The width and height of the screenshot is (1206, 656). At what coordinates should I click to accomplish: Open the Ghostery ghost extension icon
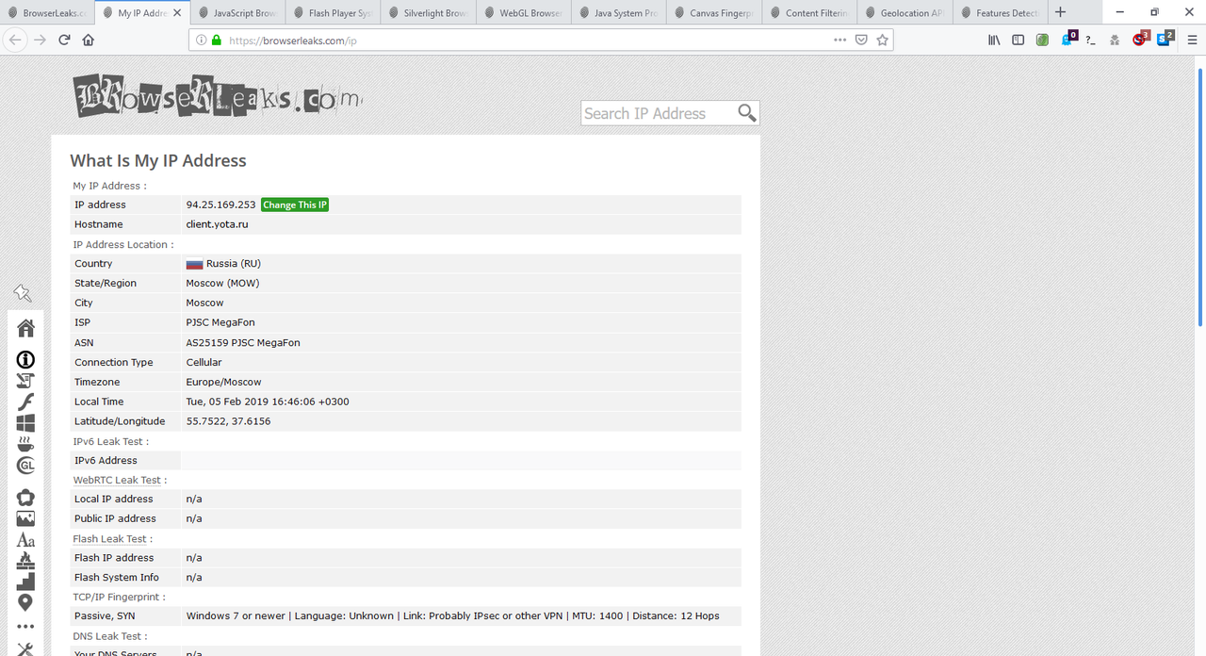[x=1068, y=39]
